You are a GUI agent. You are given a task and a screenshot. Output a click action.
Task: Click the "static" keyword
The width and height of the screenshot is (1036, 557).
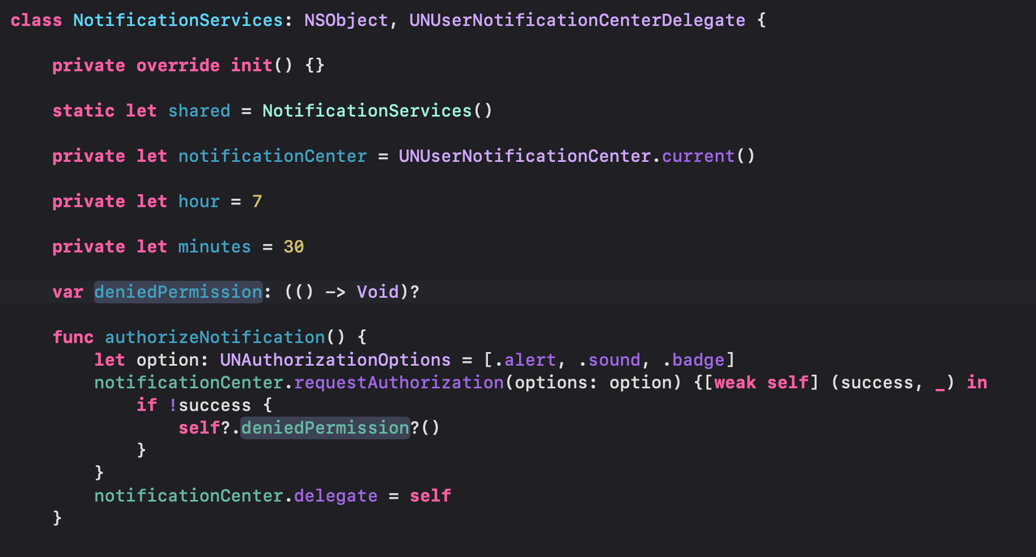tap(84, 111)
